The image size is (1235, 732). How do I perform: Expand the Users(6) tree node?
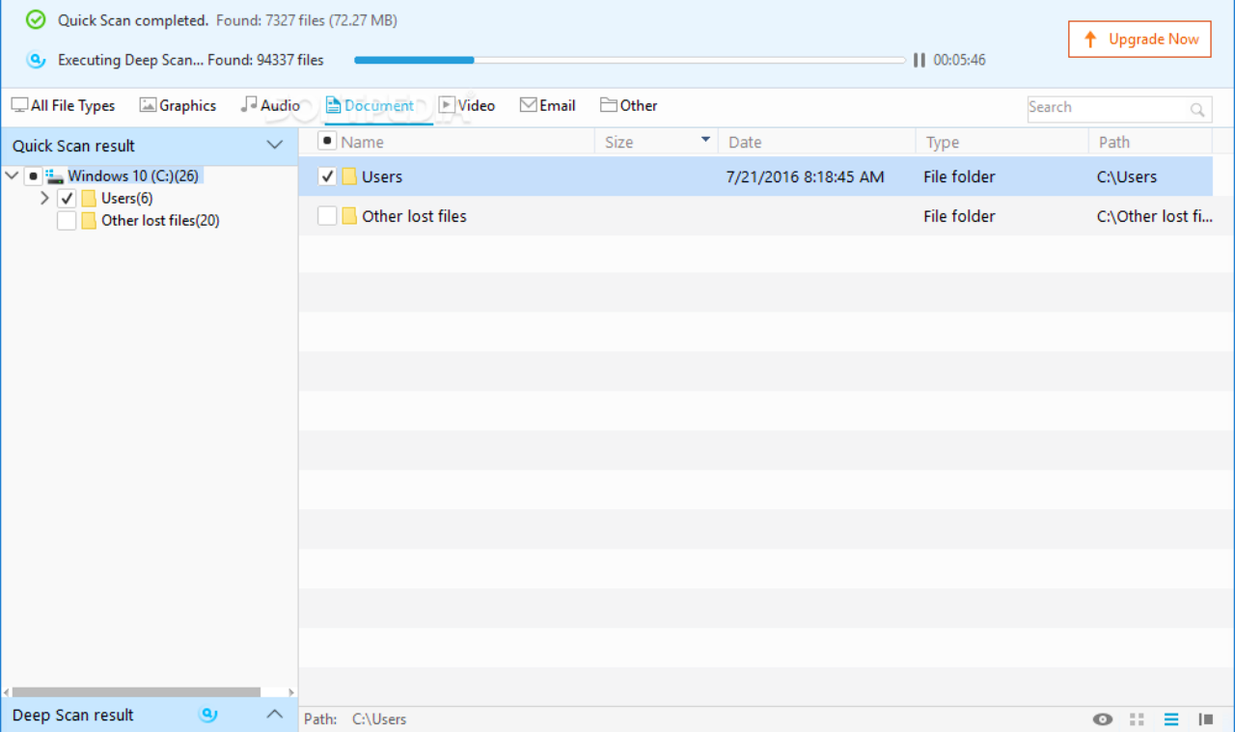(x=44, y=199)
